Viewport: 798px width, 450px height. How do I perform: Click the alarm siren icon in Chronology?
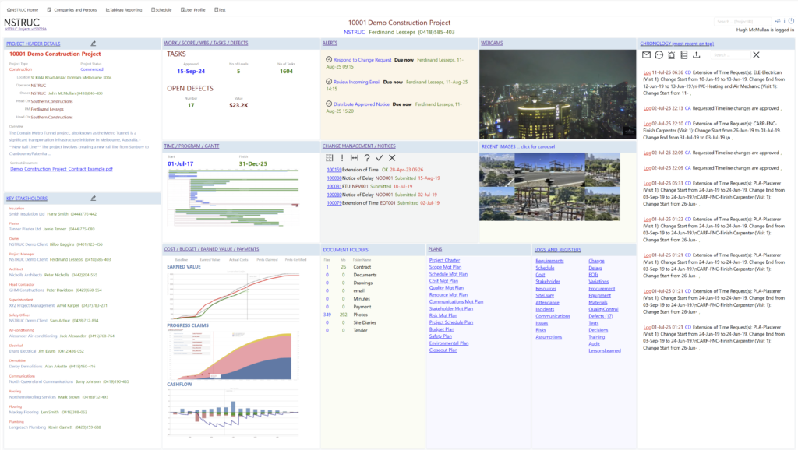tap(671, 55)
